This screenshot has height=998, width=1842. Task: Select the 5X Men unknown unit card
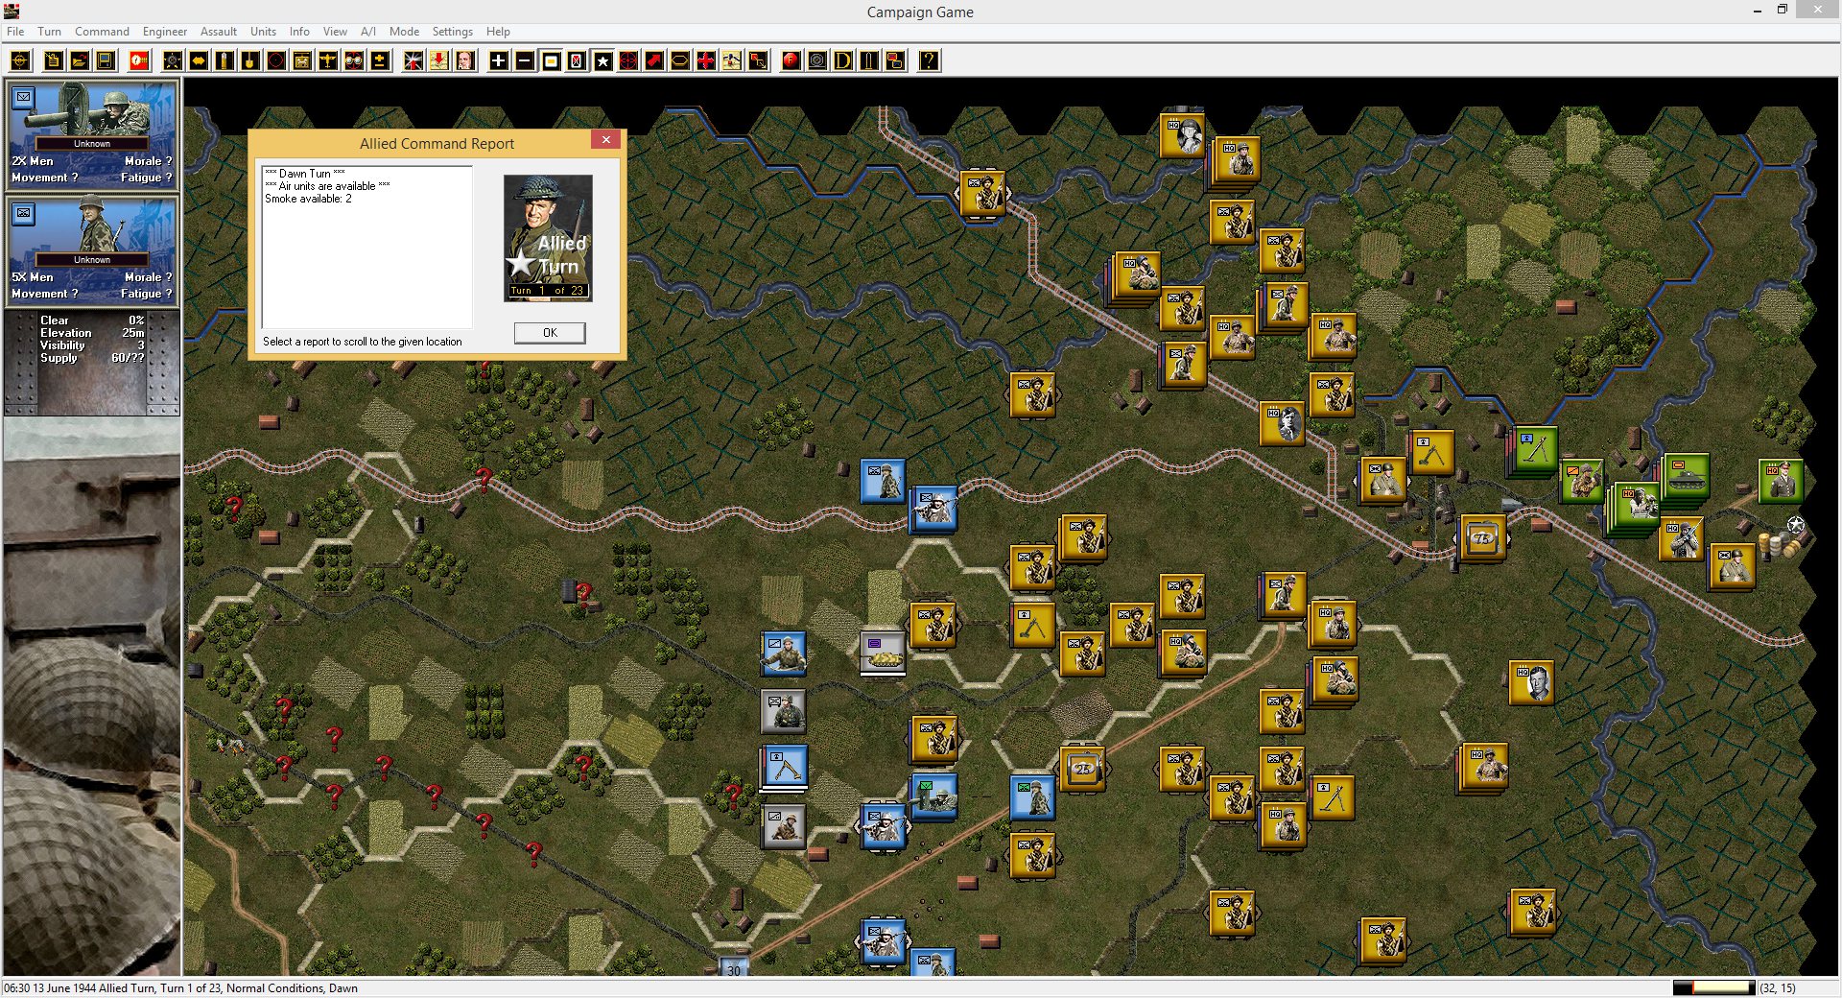click(x=91, y=251)
